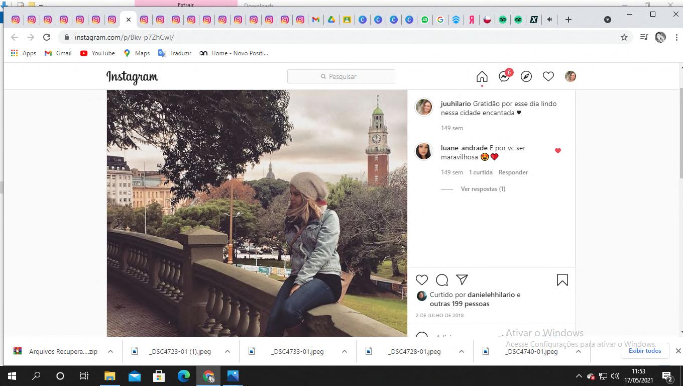The width and height of the screenshot is (683, 386).
Task: View the 1 curtida on the comment
Action: 481,172
